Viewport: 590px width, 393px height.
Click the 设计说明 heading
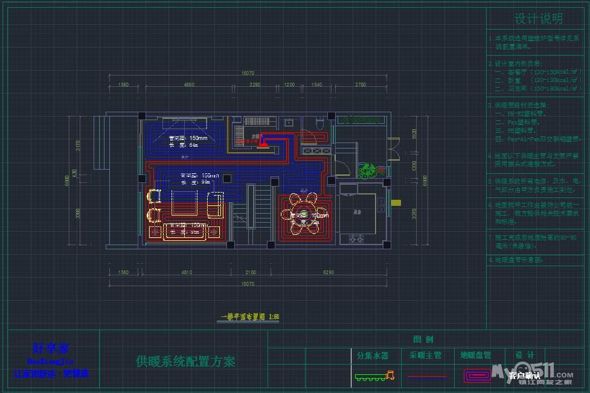click(538, 19)
